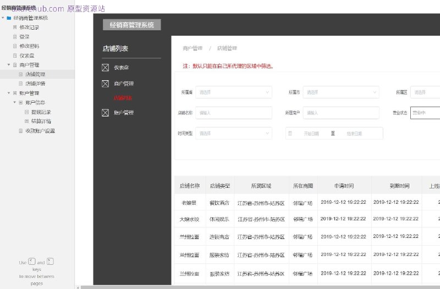Screen dimensions: 440x289
Task: Click the 大娘水饺 shop name cell
Action: point(189,219)
